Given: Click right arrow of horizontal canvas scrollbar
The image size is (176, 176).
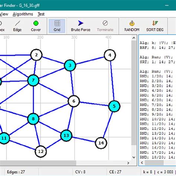Looking at the screenshot, I should [128, 163].
